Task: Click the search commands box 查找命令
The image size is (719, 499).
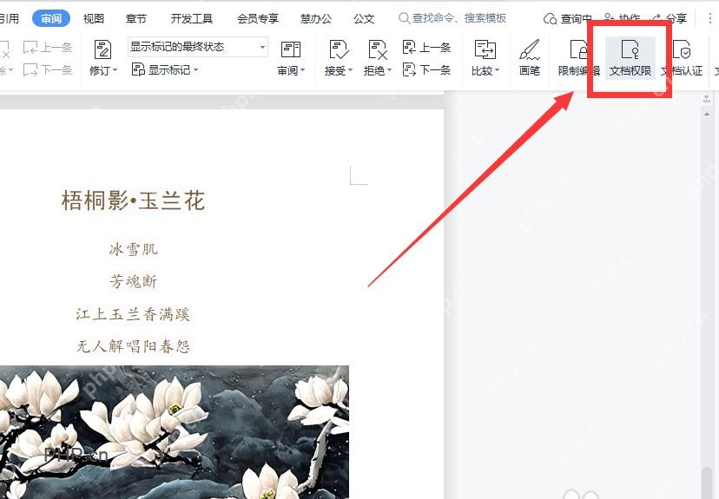Action: (x=453, y=18)
